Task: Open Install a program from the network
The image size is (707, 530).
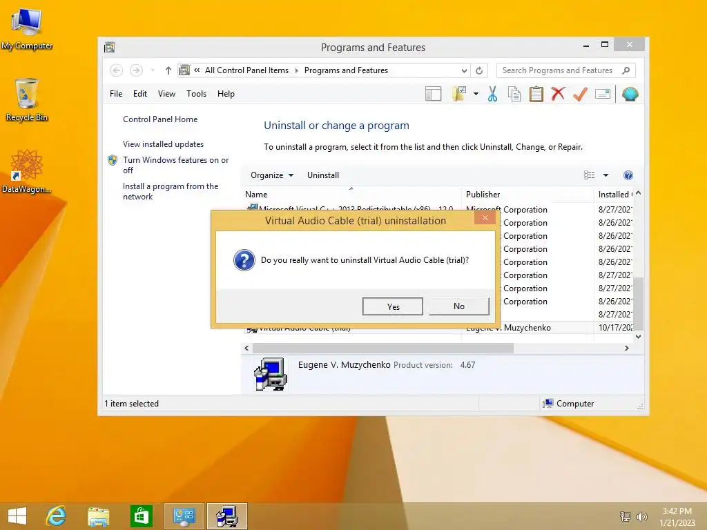Action: click(171, 191)
